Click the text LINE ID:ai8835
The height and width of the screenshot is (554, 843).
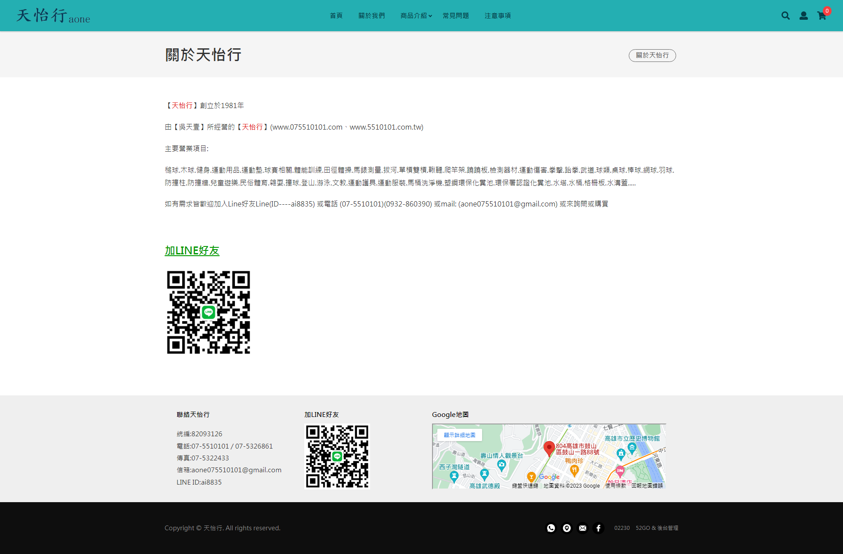click(199, 482)
